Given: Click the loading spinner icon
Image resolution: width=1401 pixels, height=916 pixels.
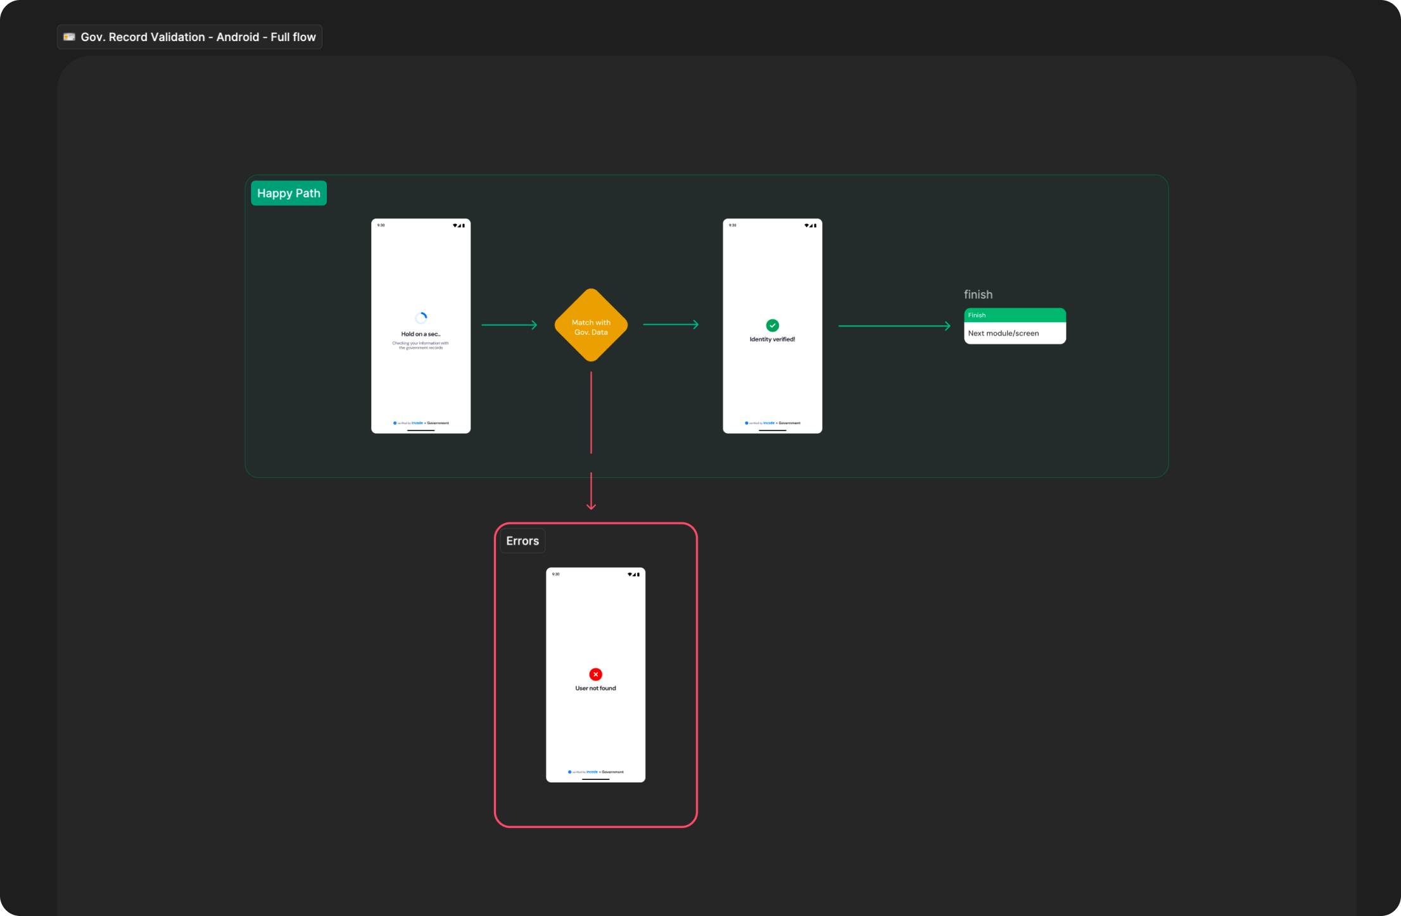Looking at the screenshot, I should [x=421, y=318].
